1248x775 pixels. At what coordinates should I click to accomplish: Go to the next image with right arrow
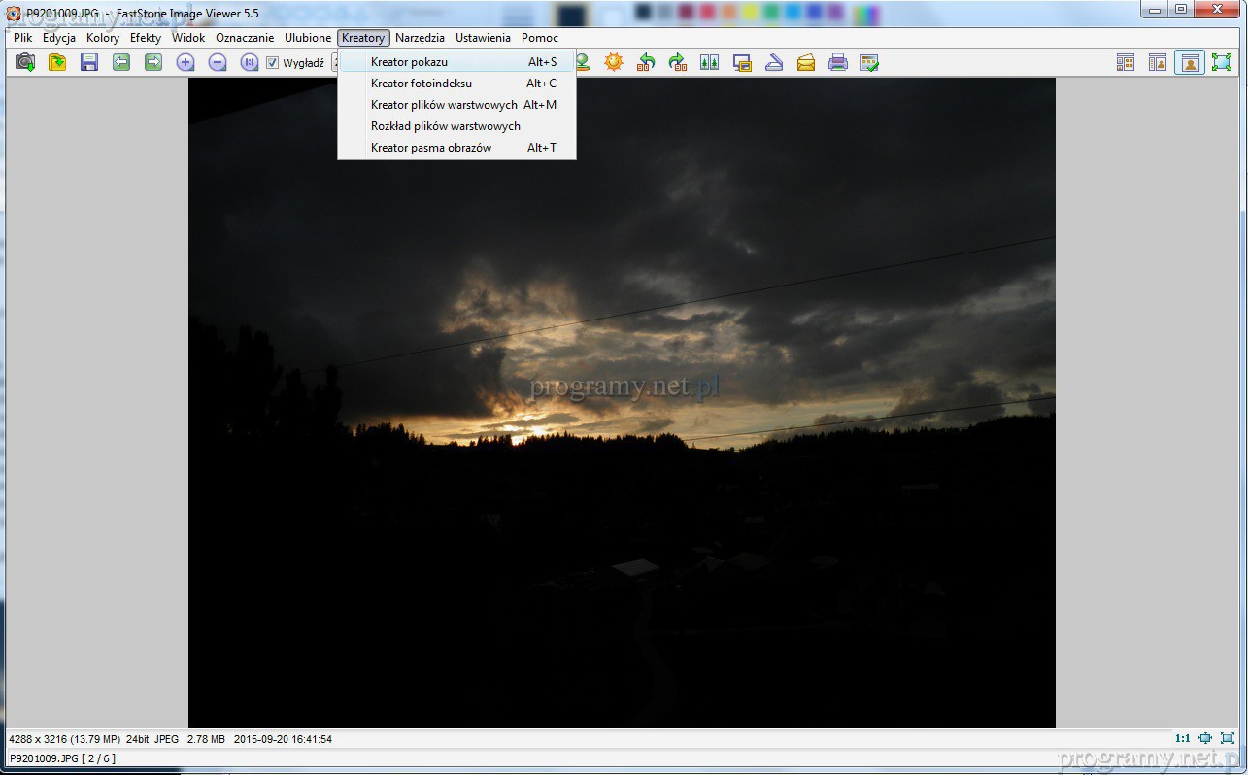153,63
